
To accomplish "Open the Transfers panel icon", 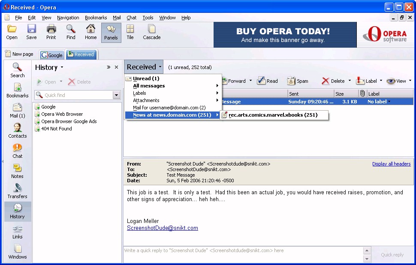I will (x=17, y=191).
